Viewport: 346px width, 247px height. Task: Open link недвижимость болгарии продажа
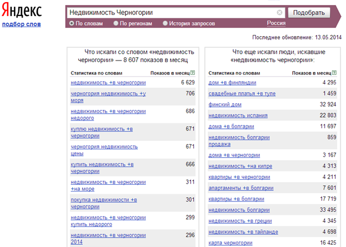tap(239, 140)
